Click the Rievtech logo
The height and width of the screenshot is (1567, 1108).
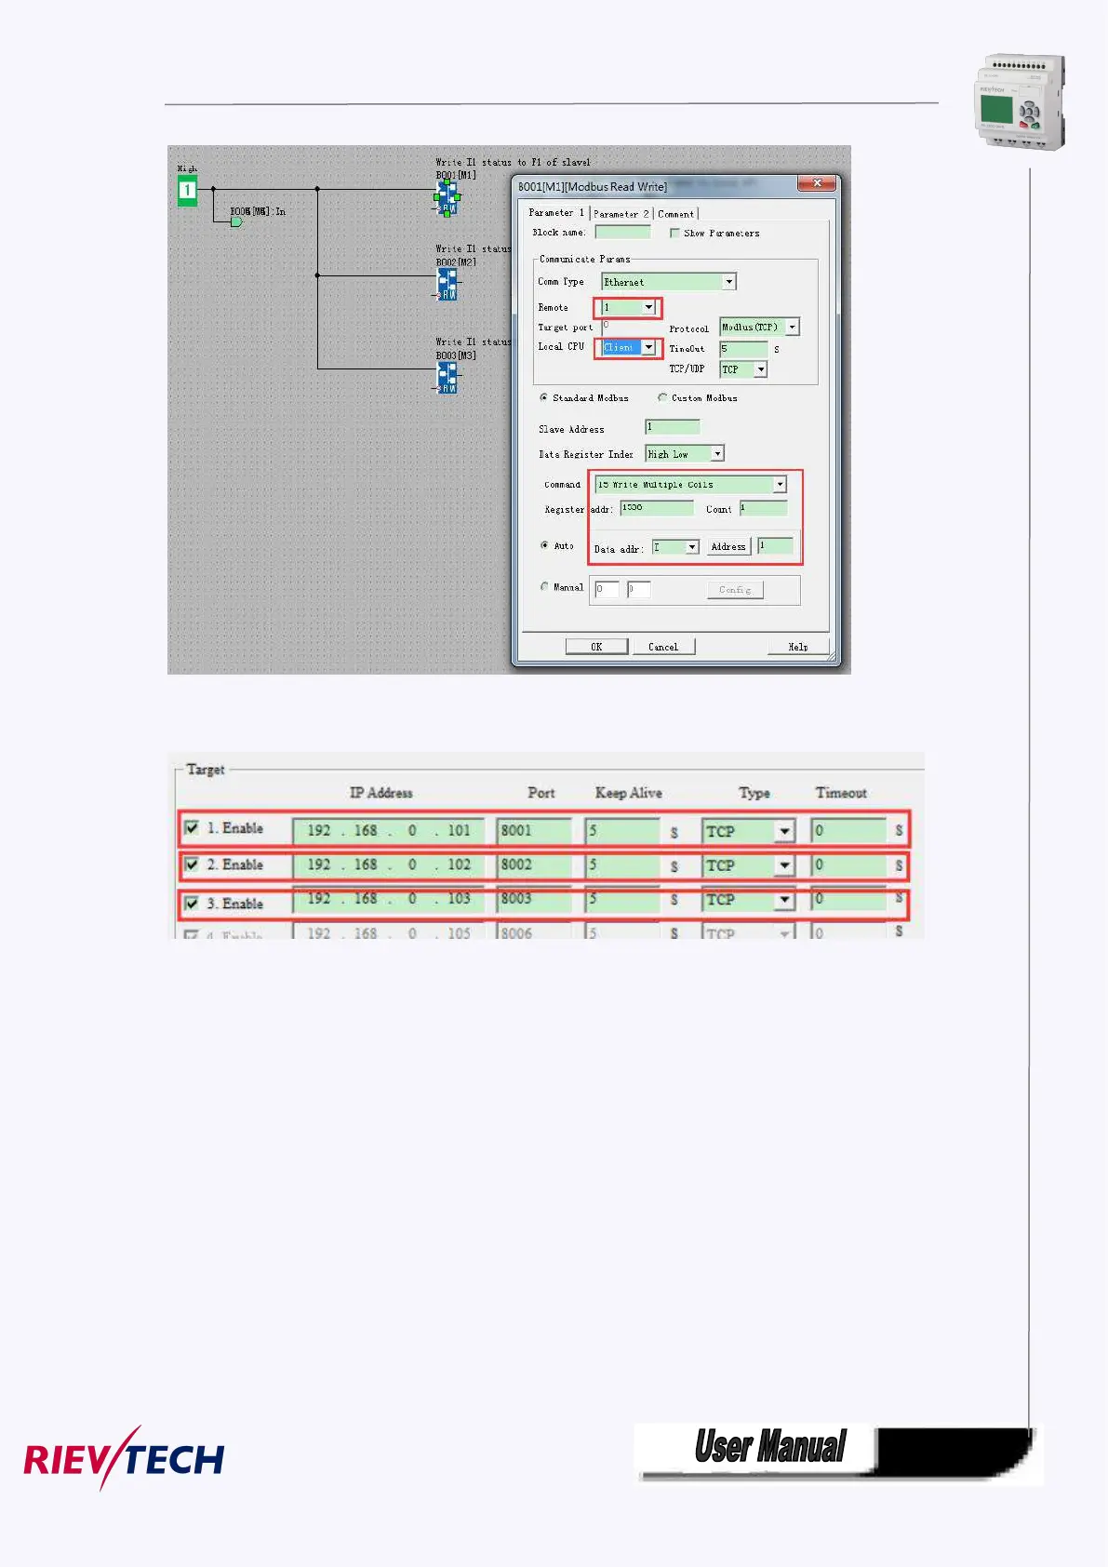tap(124, 1457)
